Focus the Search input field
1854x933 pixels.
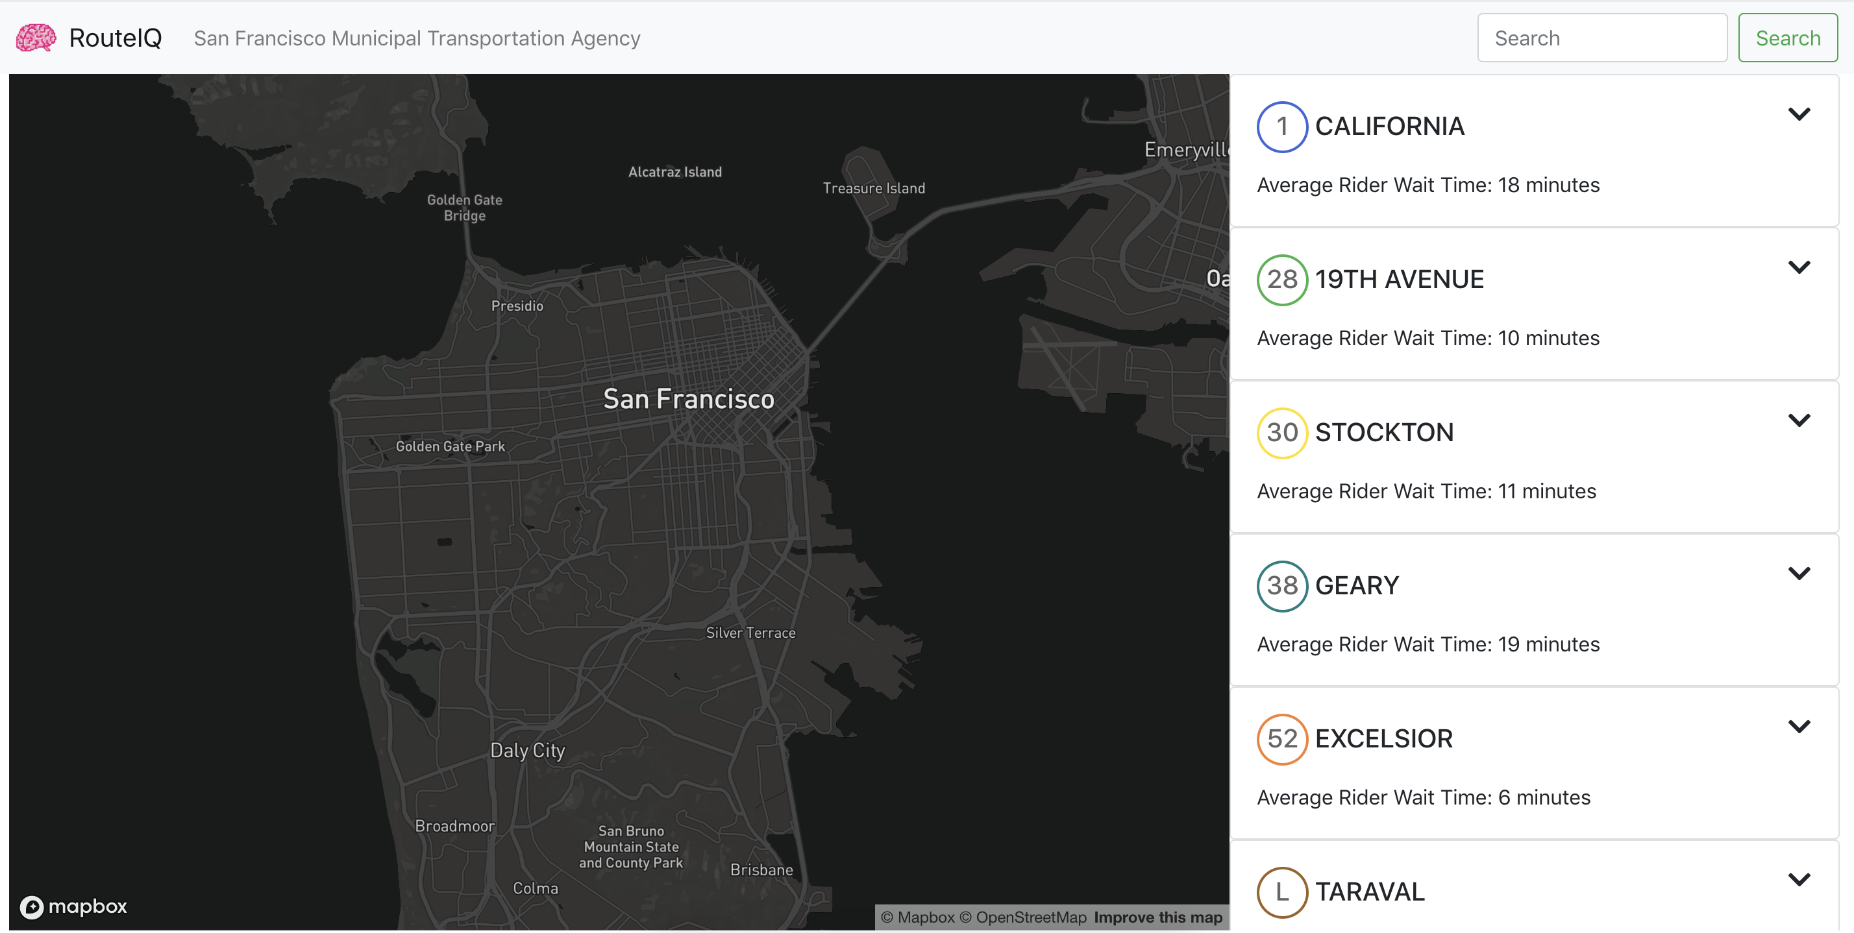(1601, 38)
